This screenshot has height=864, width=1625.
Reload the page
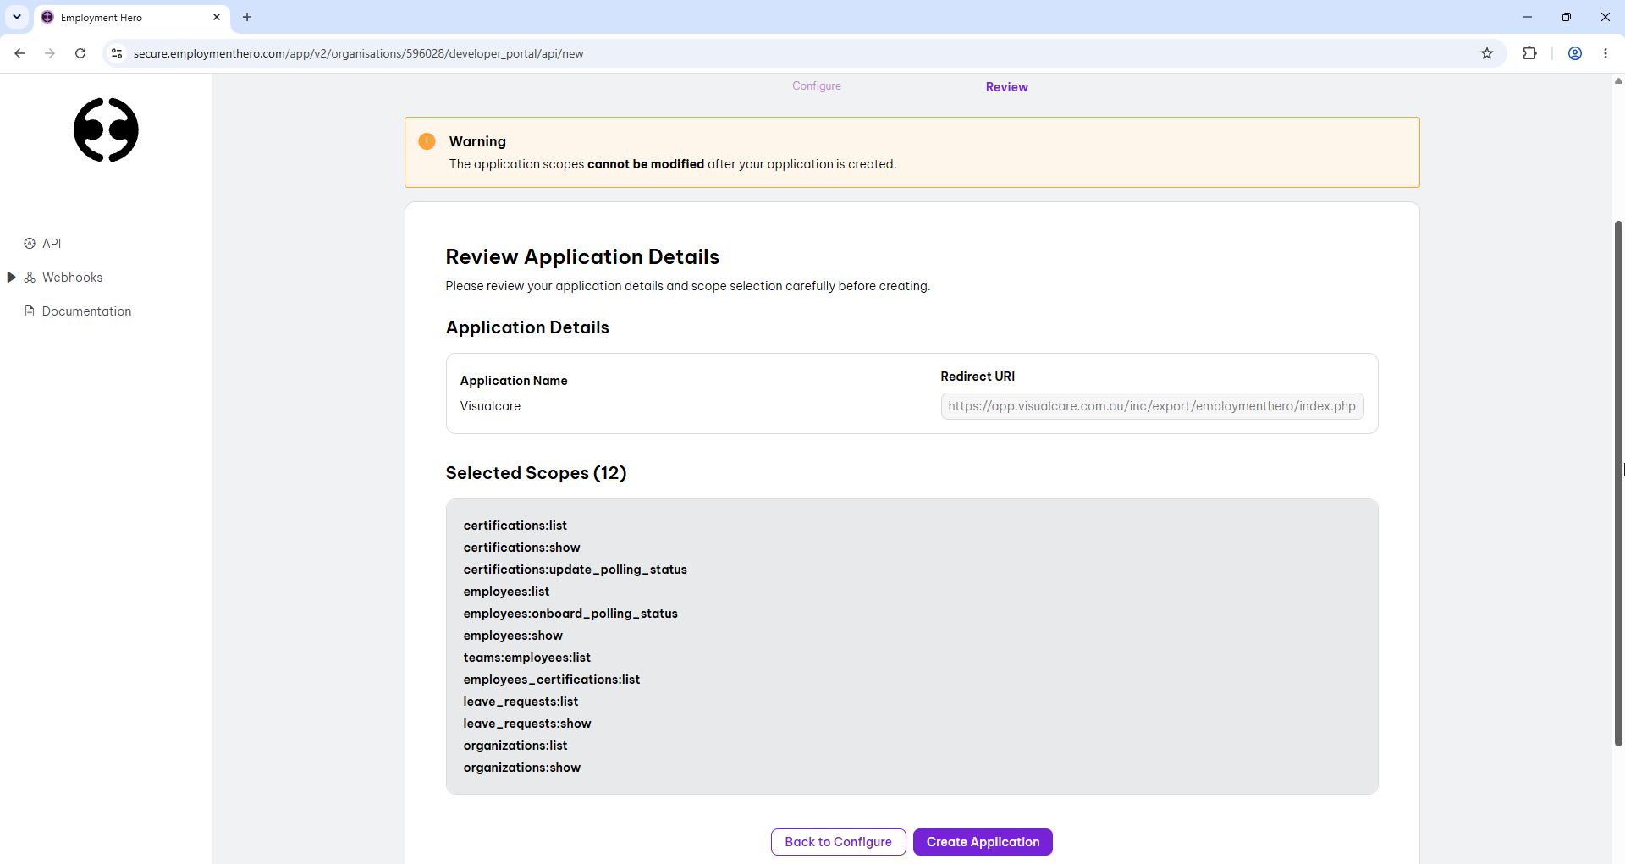[80, 53]
